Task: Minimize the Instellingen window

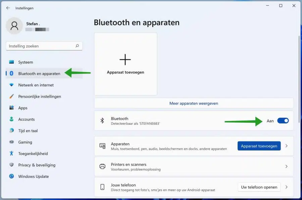Action: [x=267, y=6]
